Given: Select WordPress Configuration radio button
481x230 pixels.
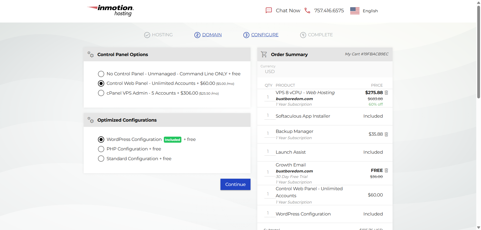Looking at the screenshot, I should click(x=101, y=139).
